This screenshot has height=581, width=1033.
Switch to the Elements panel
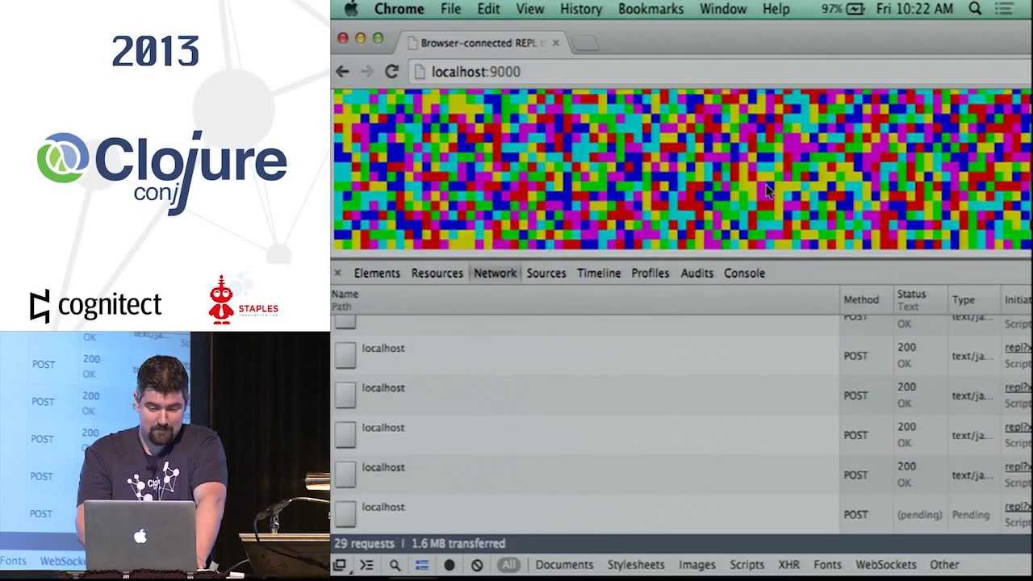[377, 273]
